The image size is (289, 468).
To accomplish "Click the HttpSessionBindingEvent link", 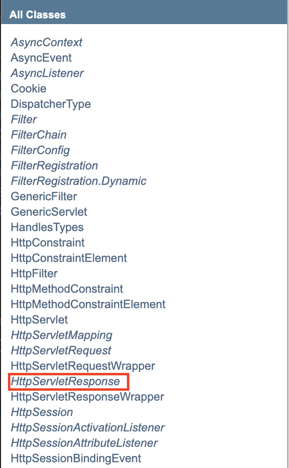I will point(76,458).
